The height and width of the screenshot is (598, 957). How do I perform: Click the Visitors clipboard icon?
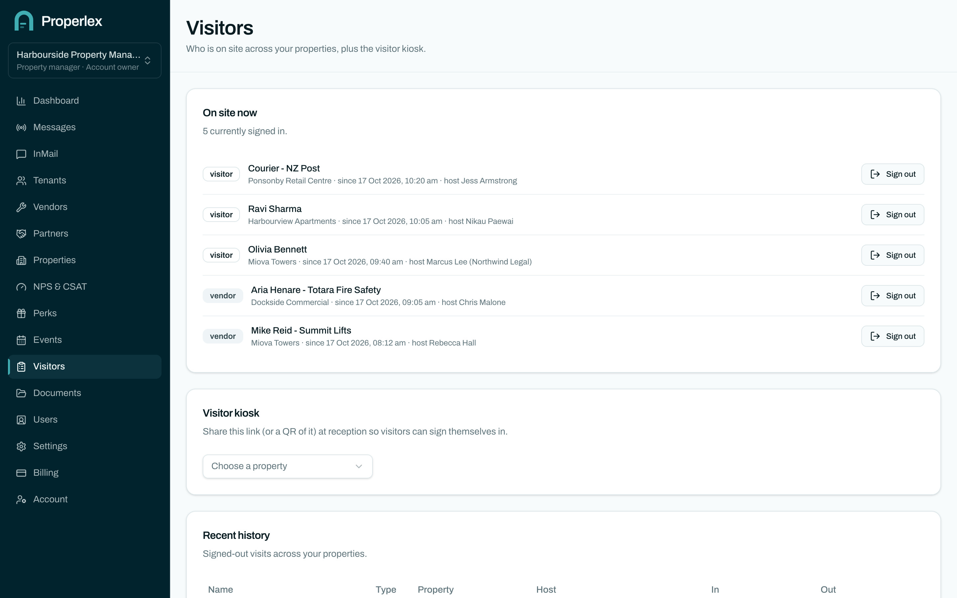pos(21,367)
